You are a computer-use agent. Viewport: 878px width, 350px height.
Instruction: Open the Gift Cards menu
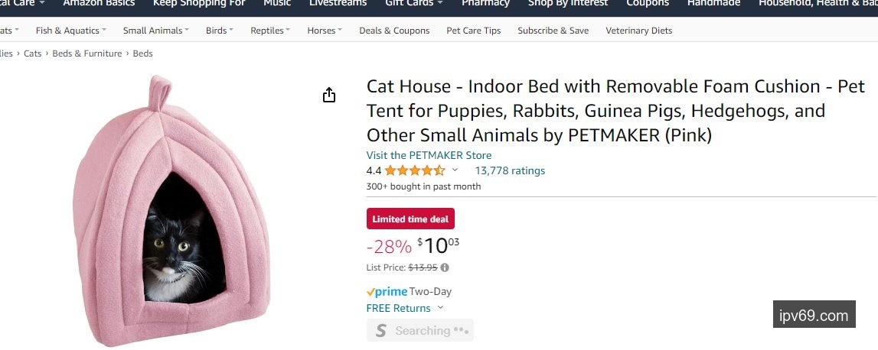click(413, 3)
